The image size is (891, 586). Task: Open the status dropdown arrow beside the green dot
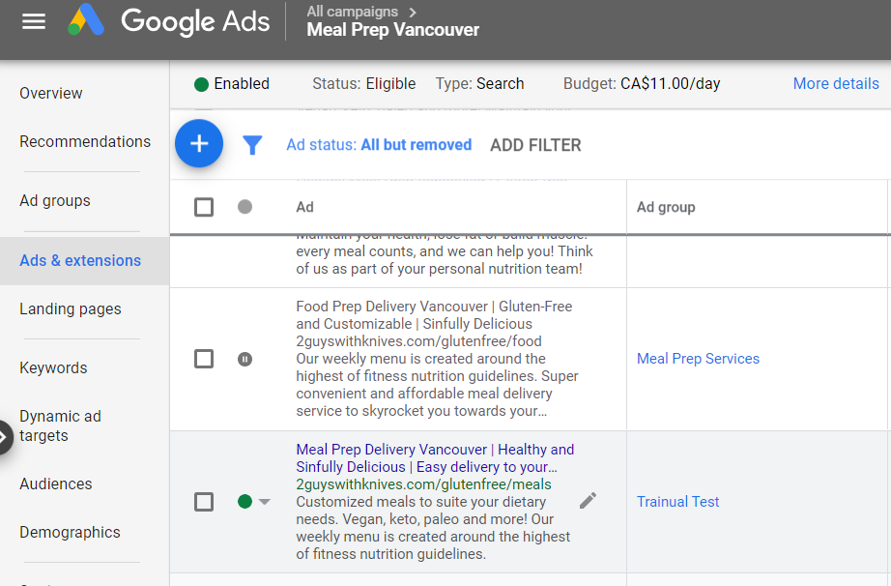coord(265,502)
